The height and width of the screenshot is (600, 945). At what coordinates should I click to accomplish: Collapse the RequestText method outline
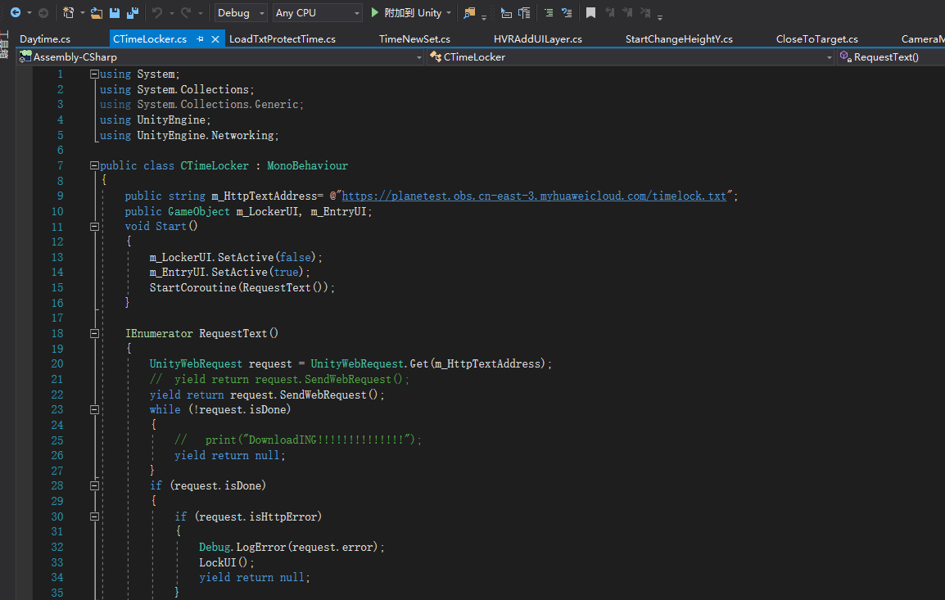click(x=94, y=333)
